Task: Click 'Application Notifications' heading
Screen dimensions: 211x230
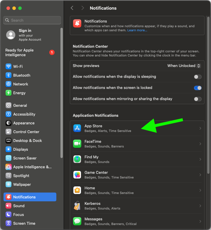Action: tap(95, 116)
